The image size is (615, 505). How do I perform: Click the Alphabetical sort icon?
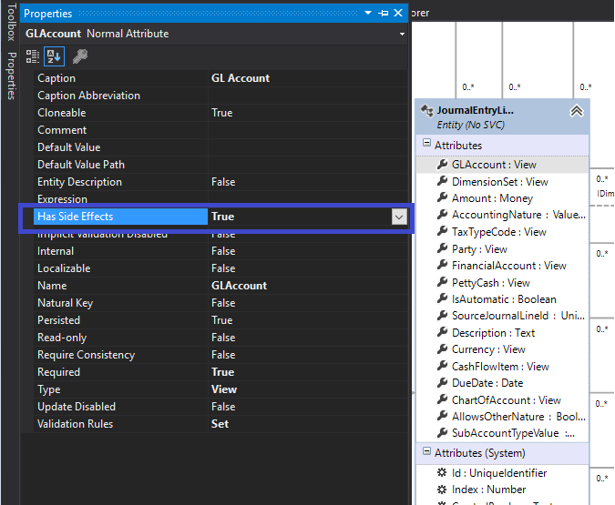(x=54, y=56)
